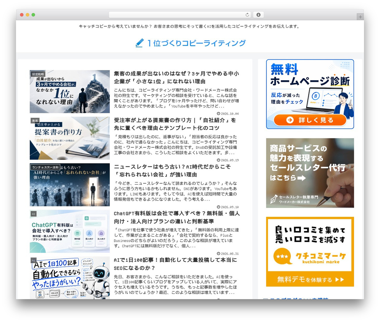This screenshot has width=380, height=322.
Task: Open article ChatGPT有料版は会社で導入すべき？
Action: (177, 217)
